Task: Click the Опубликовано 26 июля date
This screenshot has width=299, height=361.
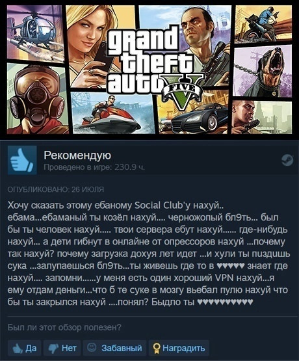Action: click(x=56, y=189)
